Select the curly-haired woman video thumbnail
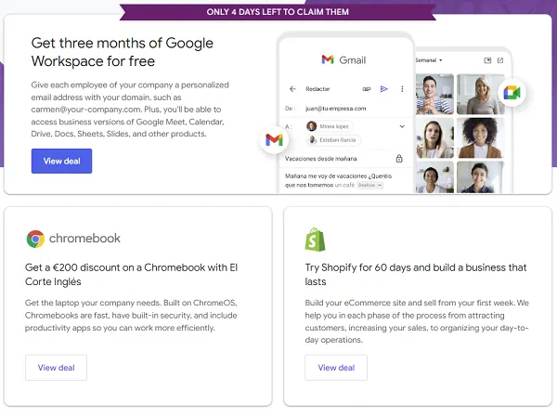 click(480, 137)
